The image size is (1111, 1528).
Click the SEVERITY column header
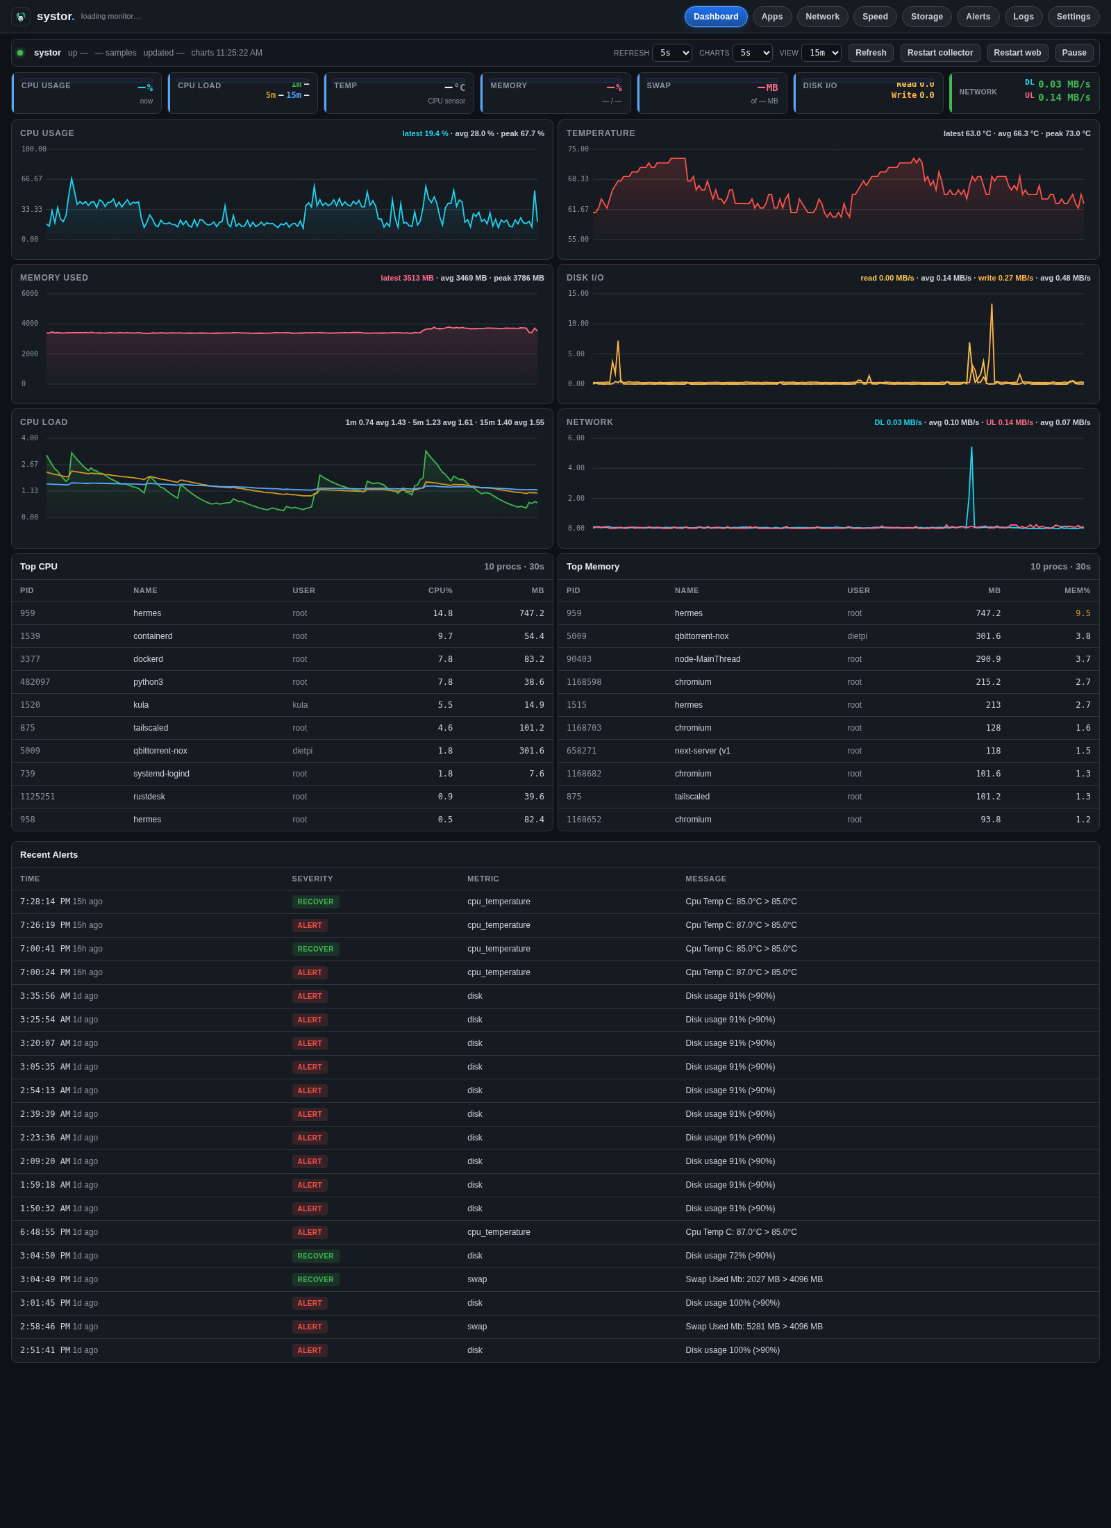[x=312, y=879]
